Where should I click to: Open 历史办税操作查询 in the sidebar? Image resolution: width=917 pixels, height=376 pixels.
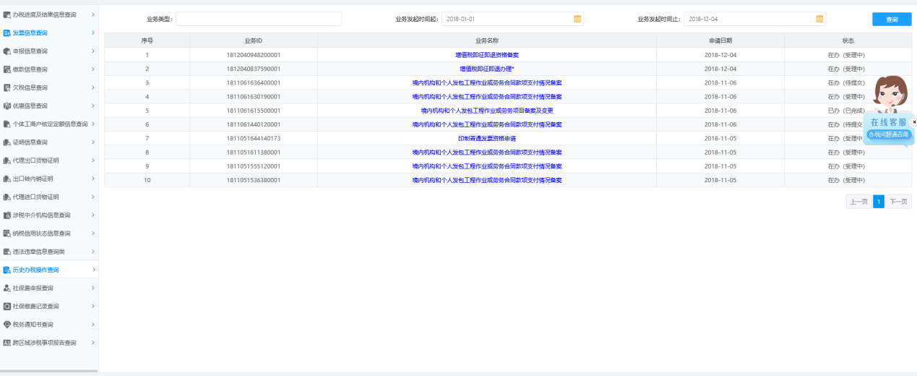36,270
